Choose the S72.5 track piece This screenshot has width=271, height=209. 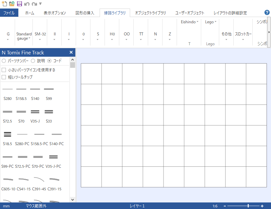pos(8,116)
